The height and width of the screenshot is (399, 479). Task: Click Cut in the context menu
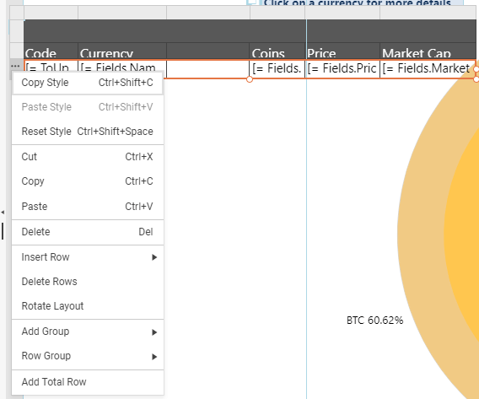pyautogui.click(x=88, y=157)
